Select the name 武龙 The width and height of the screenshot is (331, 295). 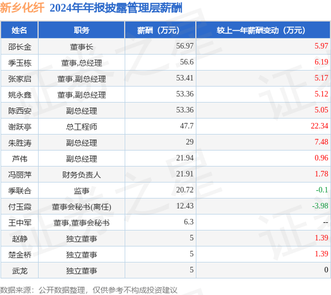pos(20,271)
